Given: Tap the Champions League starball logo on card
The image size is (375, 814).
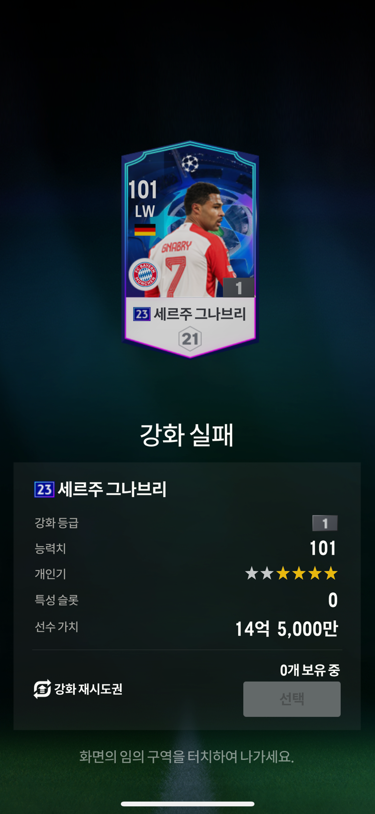Looking at the screenshot, I should (x=190, y=163).
